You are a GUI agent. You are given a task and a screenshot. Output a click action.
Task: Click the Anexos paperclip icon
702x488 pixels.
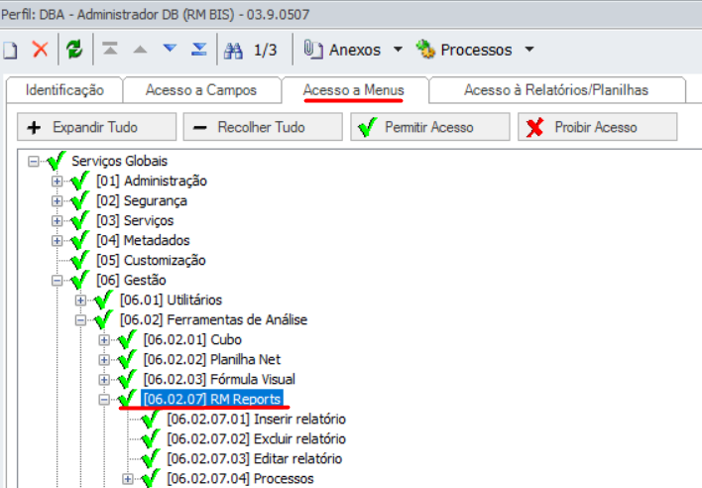click(313, 49)
